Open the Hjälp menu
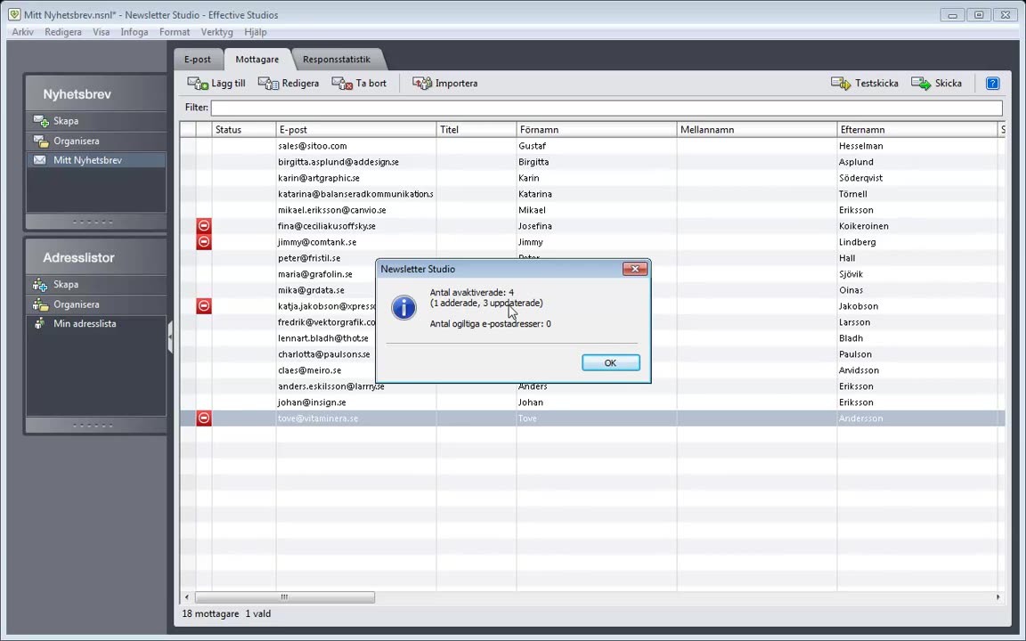 [x=256, y=31]
